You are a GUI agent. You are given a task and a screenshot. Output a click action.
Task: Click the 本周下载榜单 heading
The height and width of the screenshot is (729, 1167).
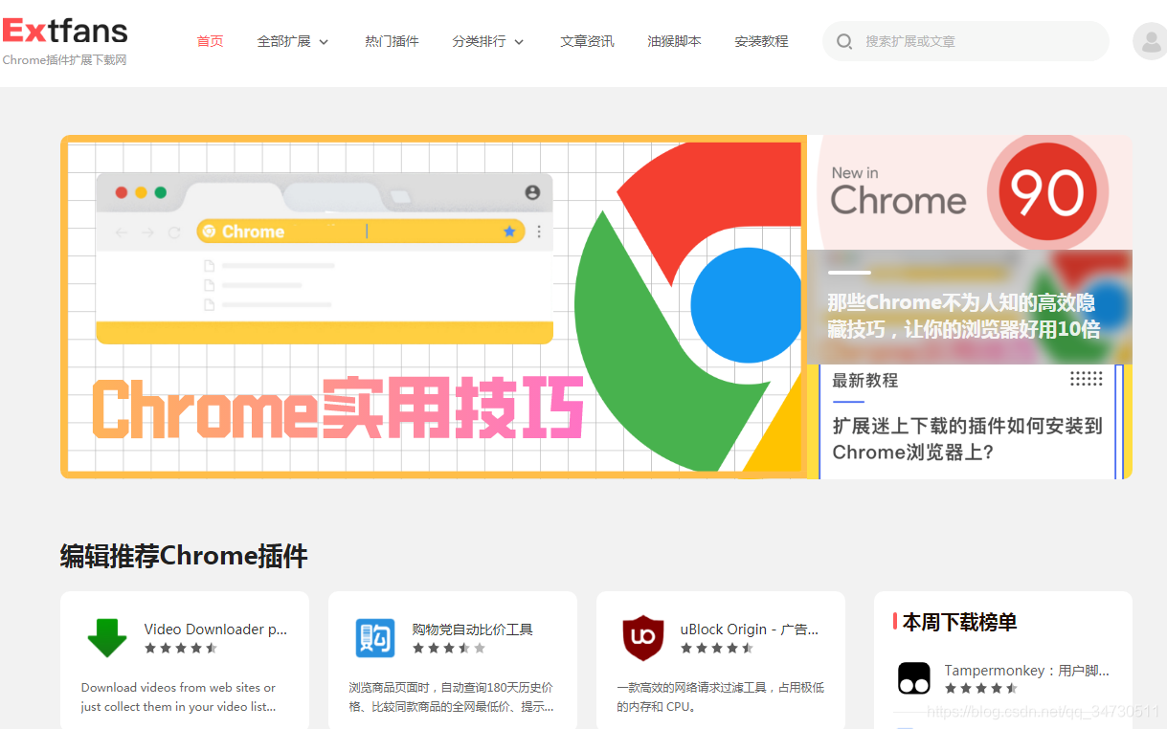point(959,622)
